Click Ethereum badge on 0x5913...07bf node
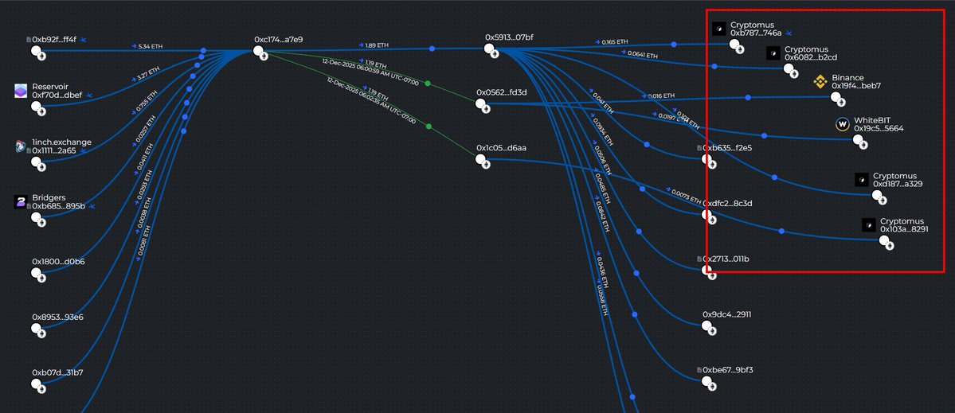Screen dimensions: 955x413 (x=495, y=53)
